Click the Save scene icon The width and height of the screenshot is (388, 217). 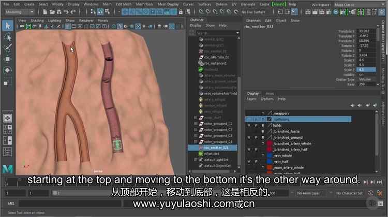point(58,11)
